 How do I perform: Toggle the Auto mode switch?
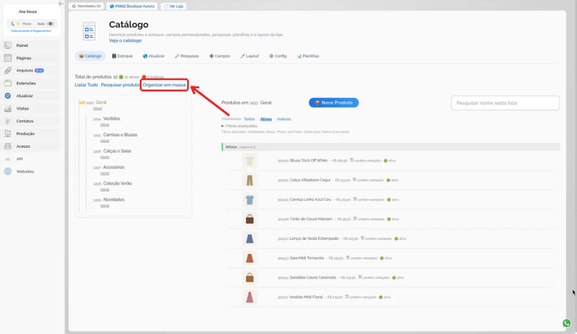(x=50, y=24)
